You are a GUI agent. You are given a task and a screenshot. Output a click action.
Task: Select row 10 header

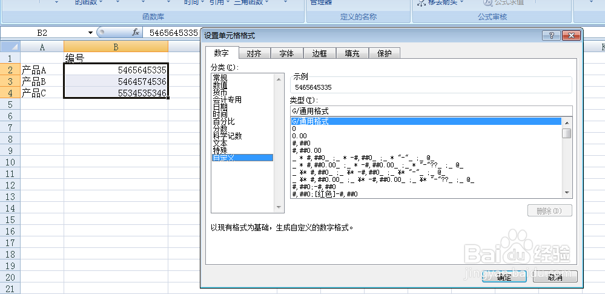coord(10,162)
